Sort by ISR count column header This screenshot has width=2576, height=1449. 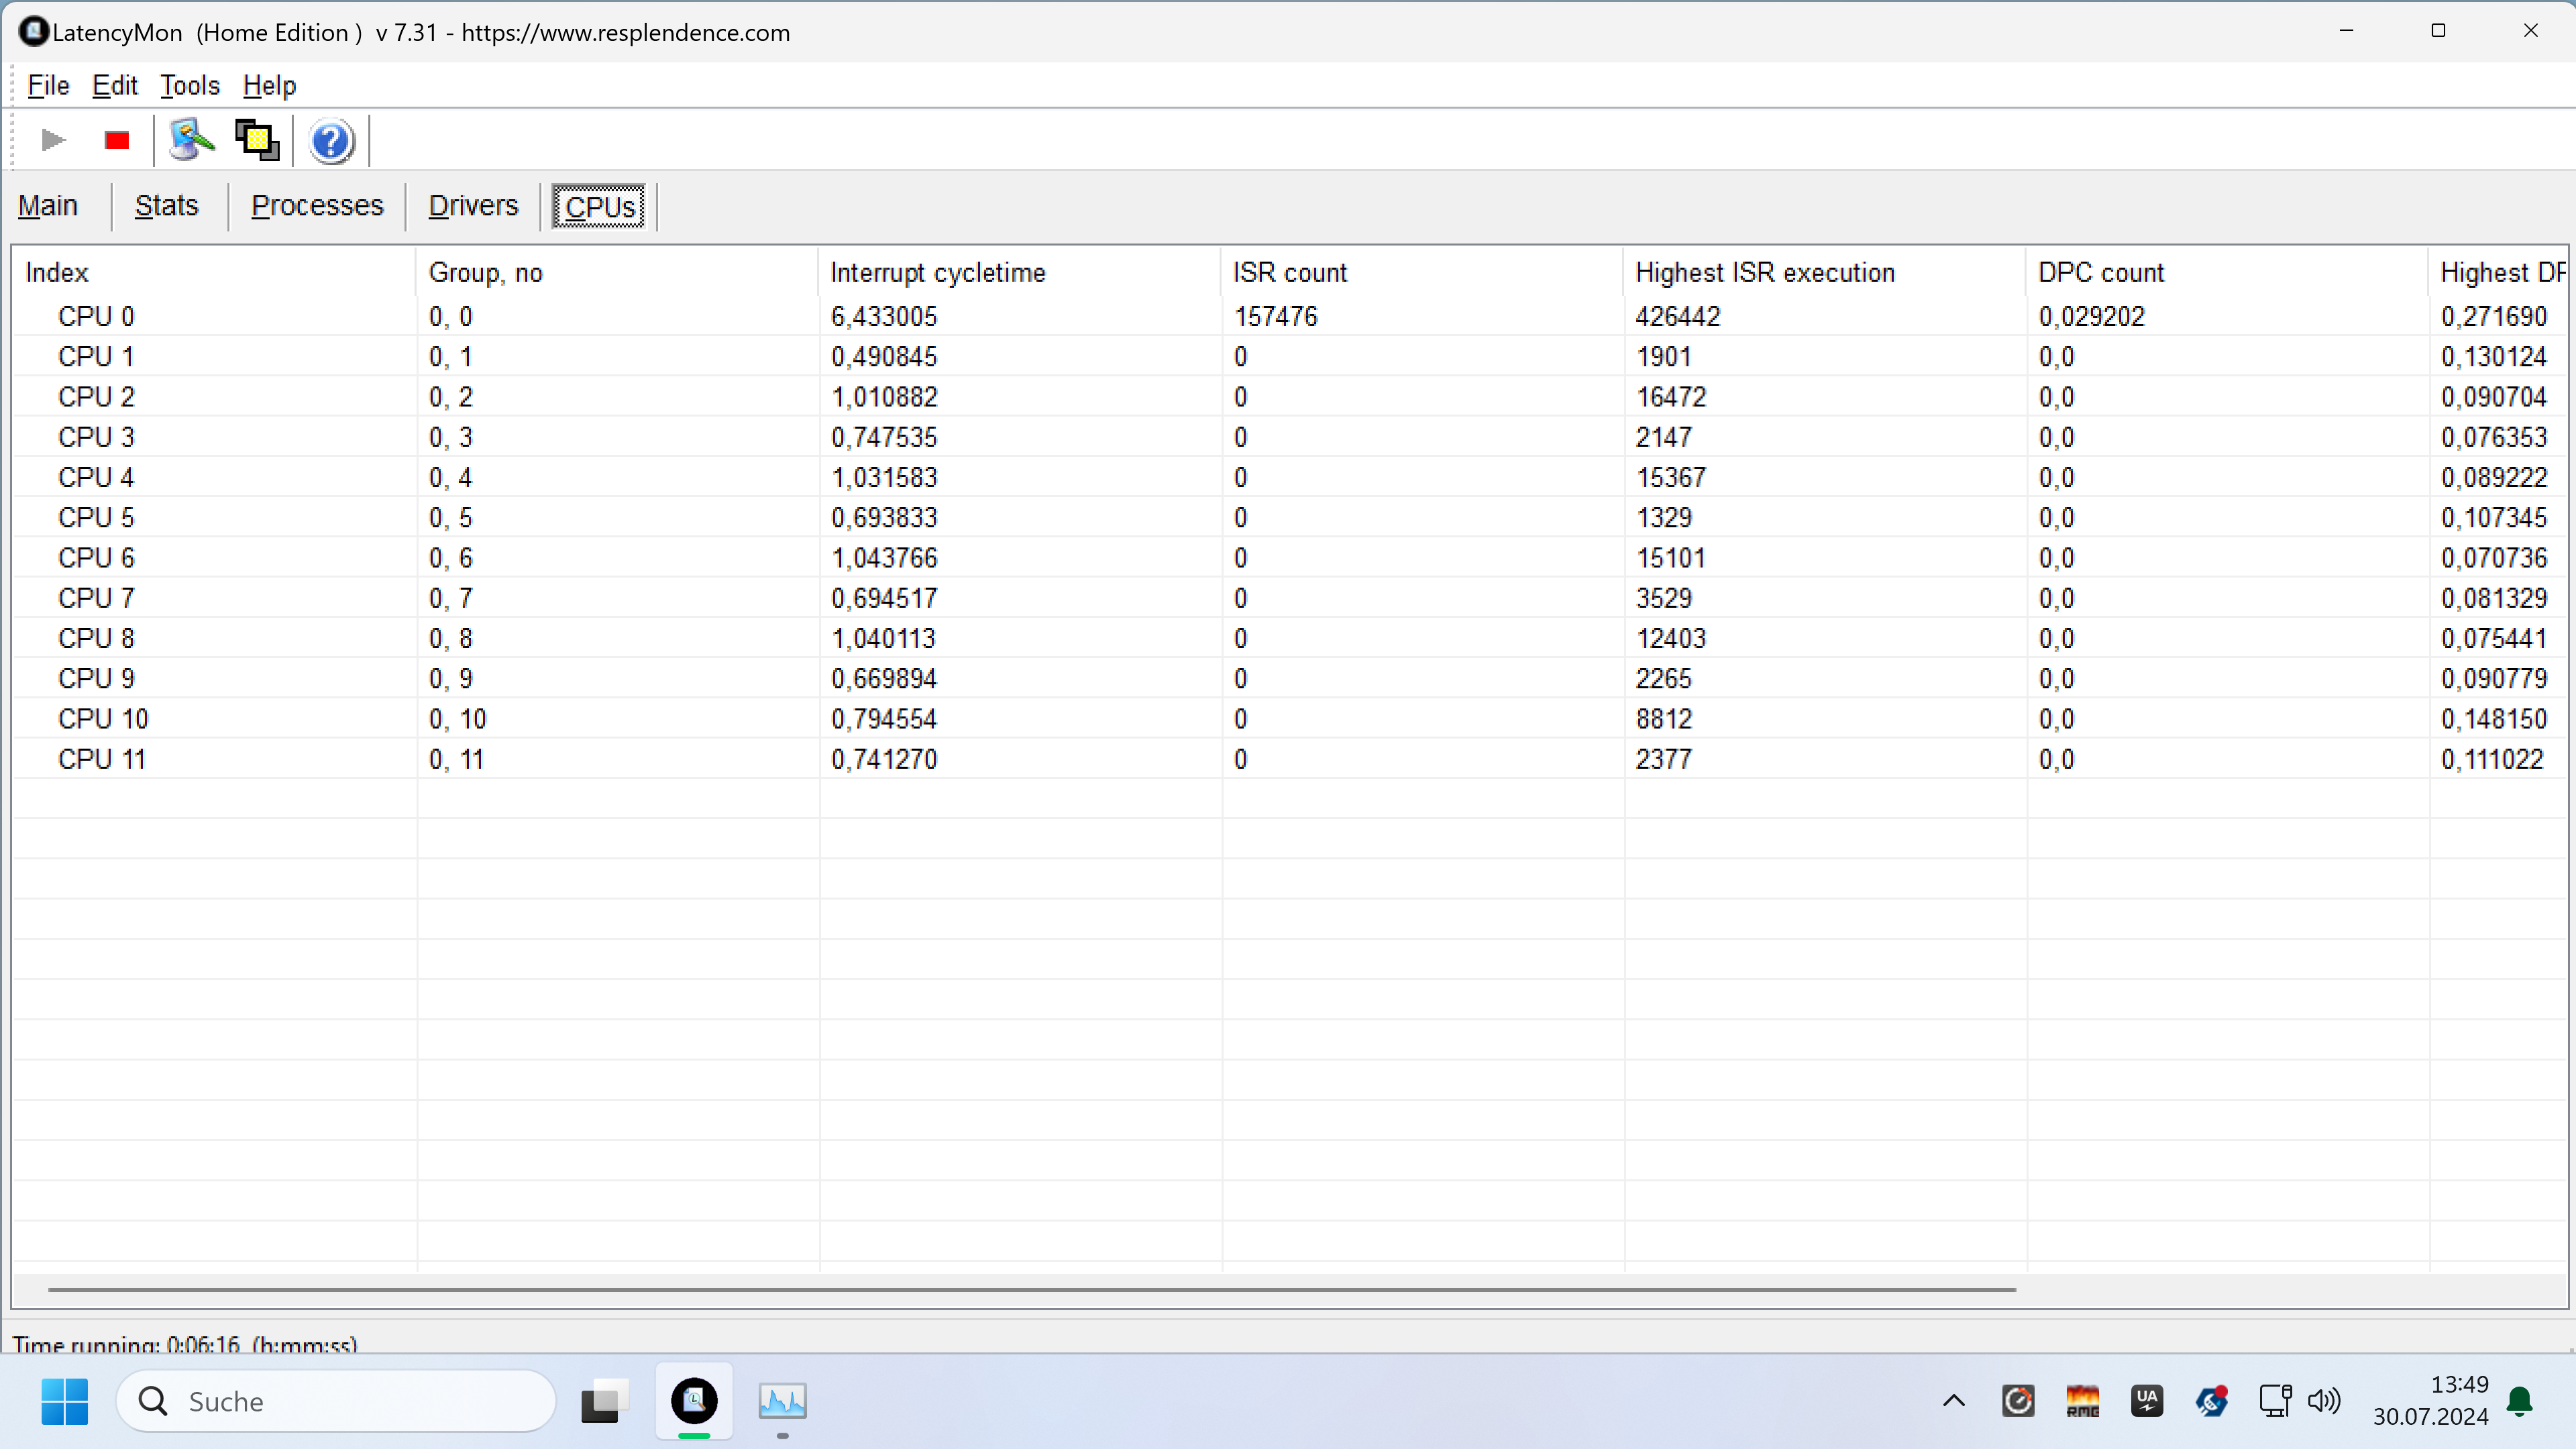coord(1289,272)
